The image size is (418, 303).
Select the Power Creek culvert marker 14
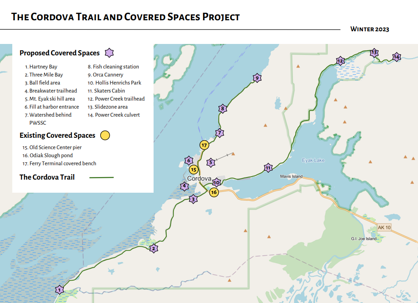[396, 56]
